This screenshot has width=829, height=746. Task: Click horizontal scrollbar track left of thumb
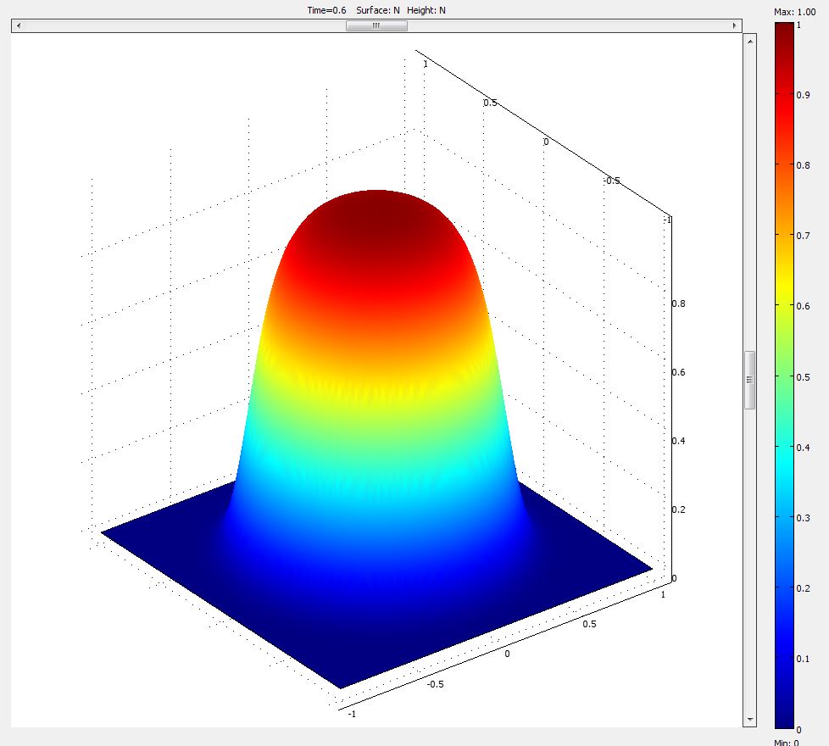coord(182,26)
